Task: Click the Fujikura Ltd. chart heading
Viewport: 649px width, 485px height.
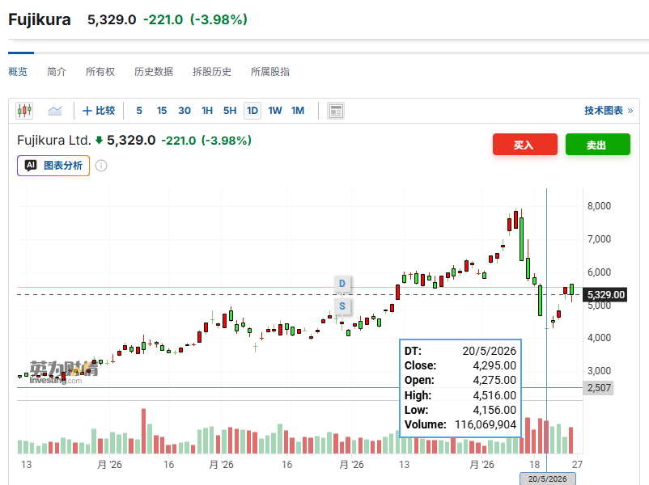Action: pyautogui.click(x=53, y=141)
